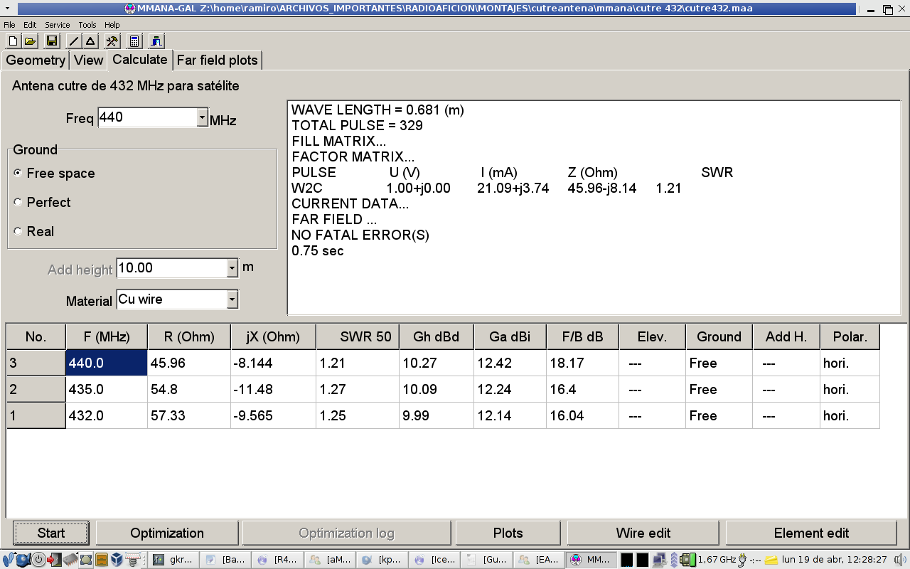Select the Real ground radio button
910x569 pixels.
(18, 232)
